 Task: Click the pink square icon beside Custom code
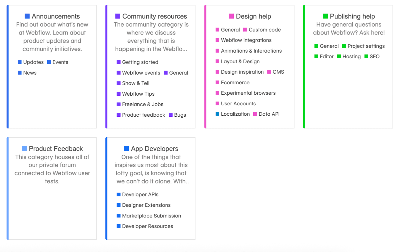click(x=245, y=30)
